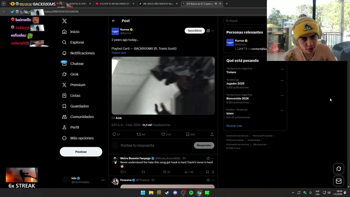Go back with Post arrow
The image size is (350, 197).
click(113, 21)
